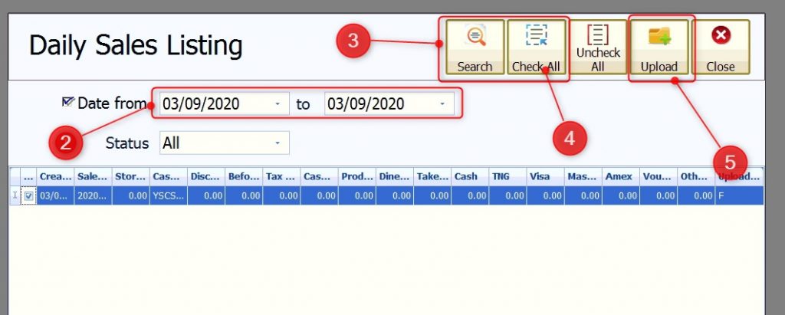
Task: Click the Tax column header
Action: [281, 176]
